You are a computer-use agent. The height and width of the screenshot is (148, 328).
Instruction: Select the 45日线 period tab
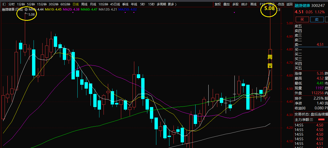click(x=115, y=4)
